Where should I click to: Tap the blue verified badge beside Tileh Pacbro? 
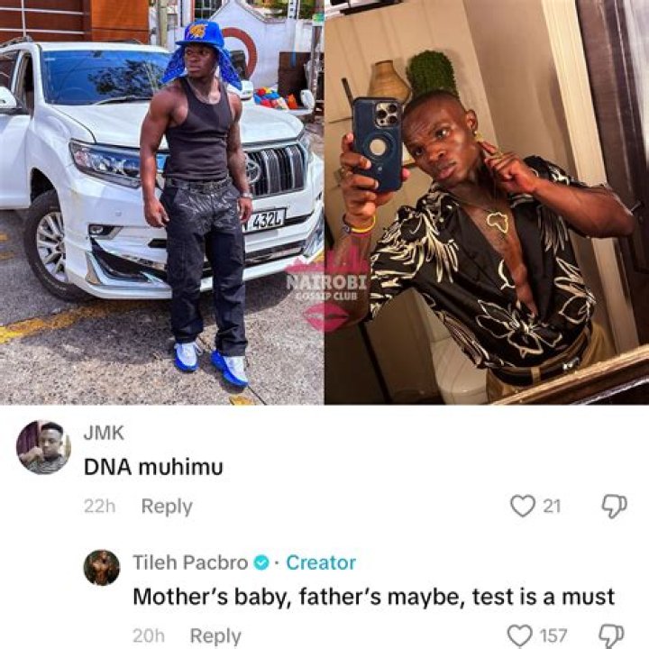[261, 562]
